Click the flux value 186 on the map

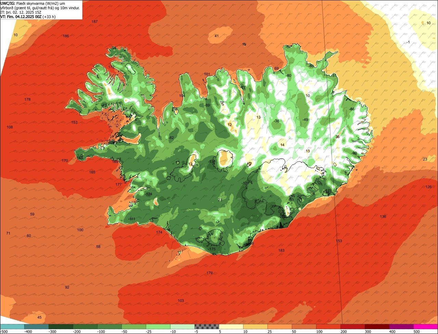pos(66,36)
